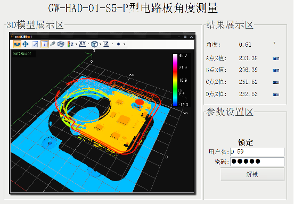Click the 用户名 username input field
Image resolution: width=294 pixels, height=204 pixels.
(257, 151)
